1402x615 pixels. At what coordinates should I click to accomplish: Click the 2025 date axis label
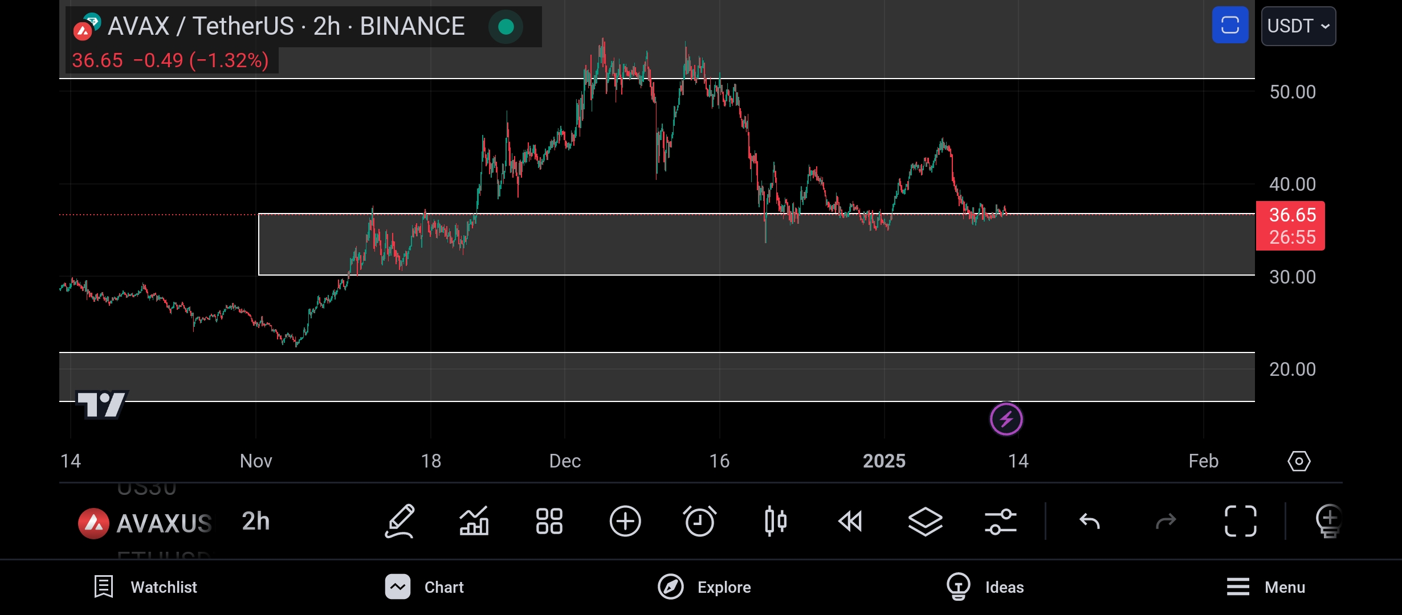pyautogui.click(x=884, y=461)
